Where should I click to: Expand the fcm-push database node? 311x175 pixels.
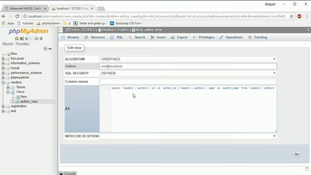(x=3, y=58)
